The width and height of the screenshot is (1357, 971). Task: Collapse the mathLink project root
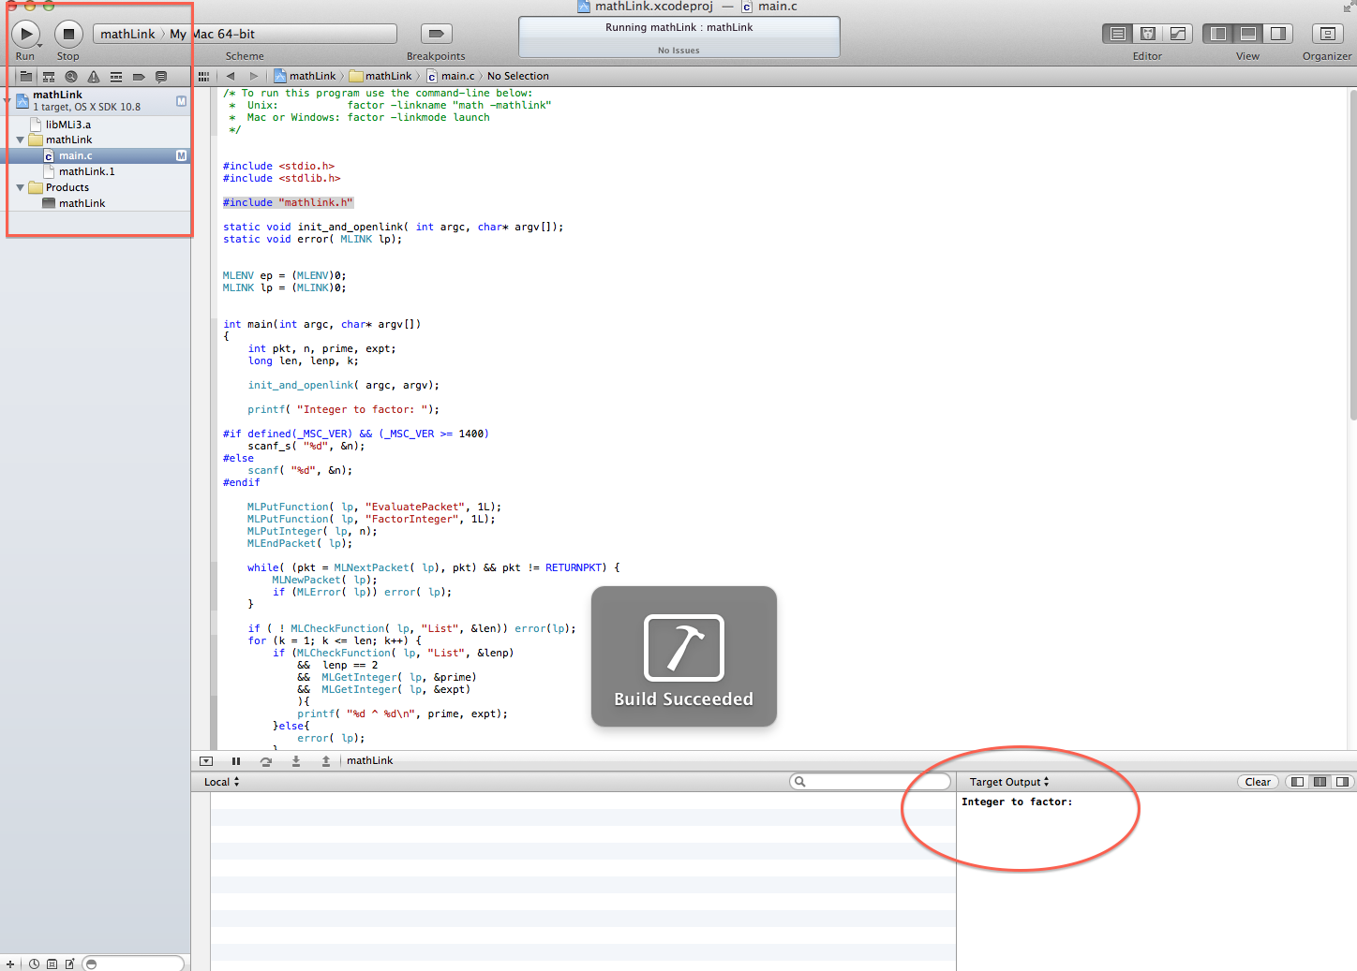click(7, 100)
